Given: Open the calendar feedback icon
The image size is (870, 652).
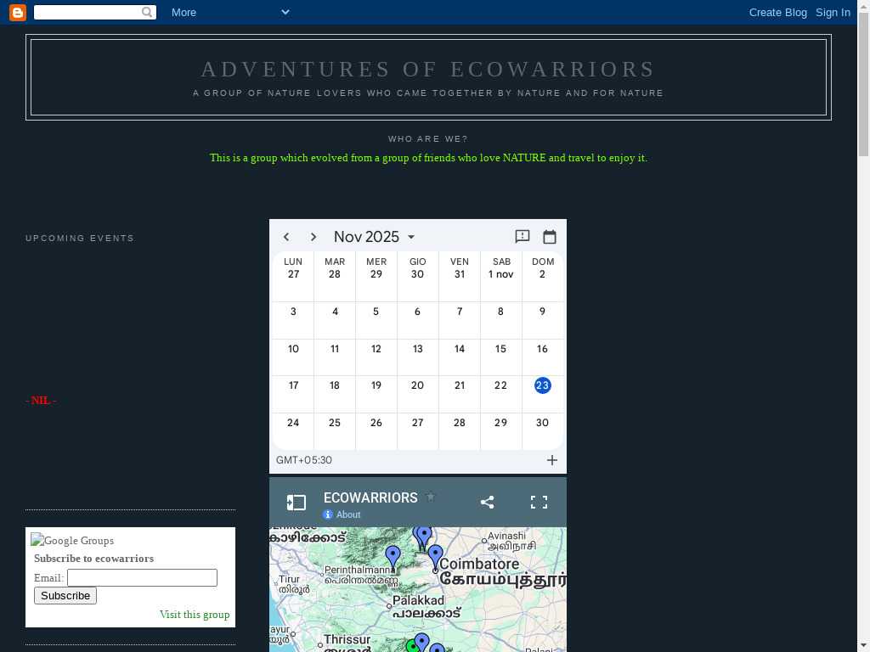Looking at the screenshot, I should pyautogui.click(x=523, y=237).
